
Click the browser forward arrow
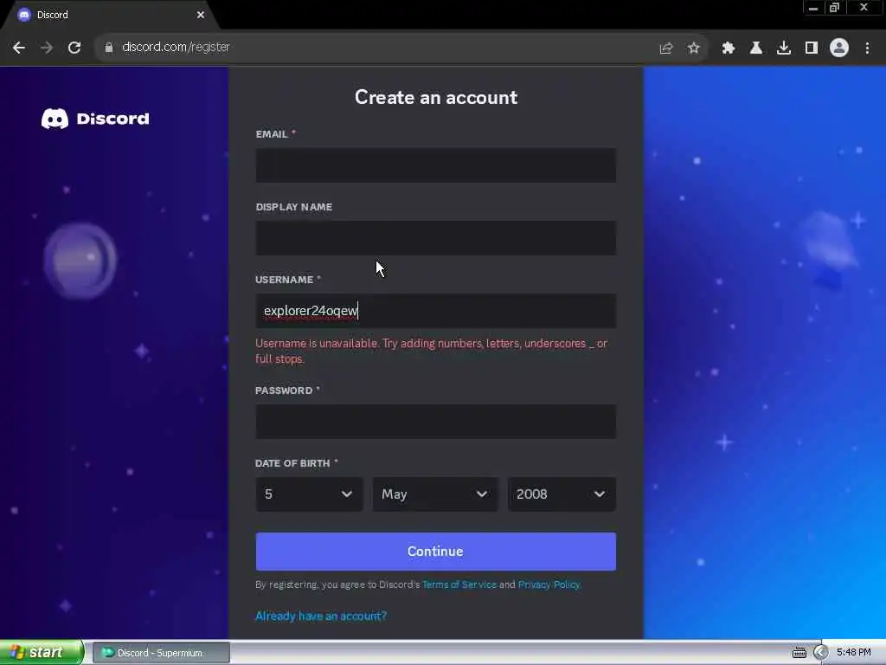click(47, 48)
